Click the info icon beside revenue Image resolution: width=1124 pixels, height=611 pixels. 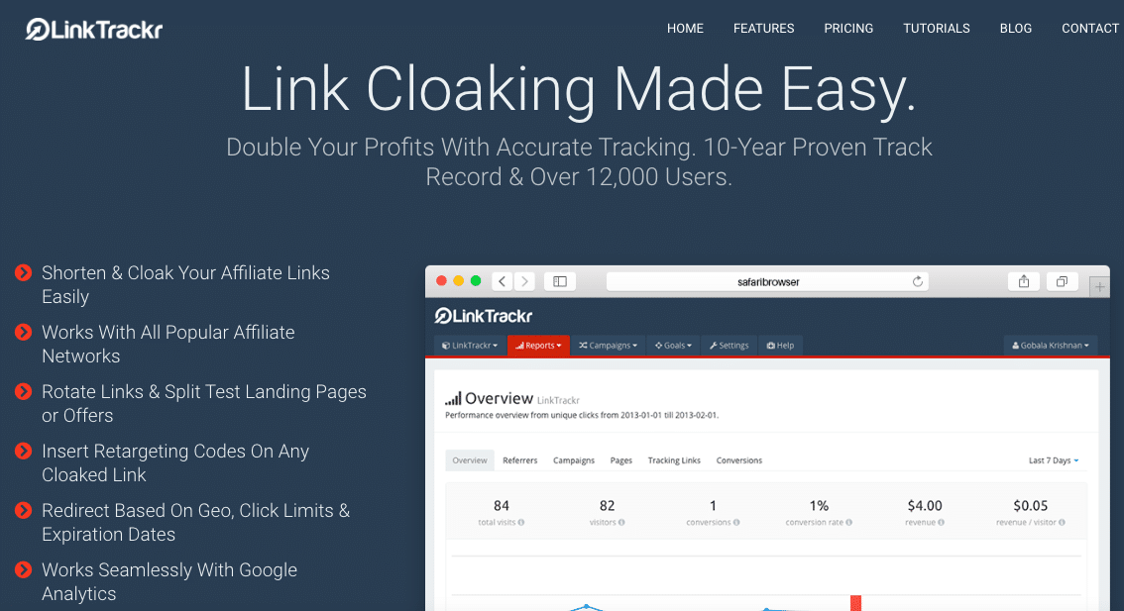[942, 523]
